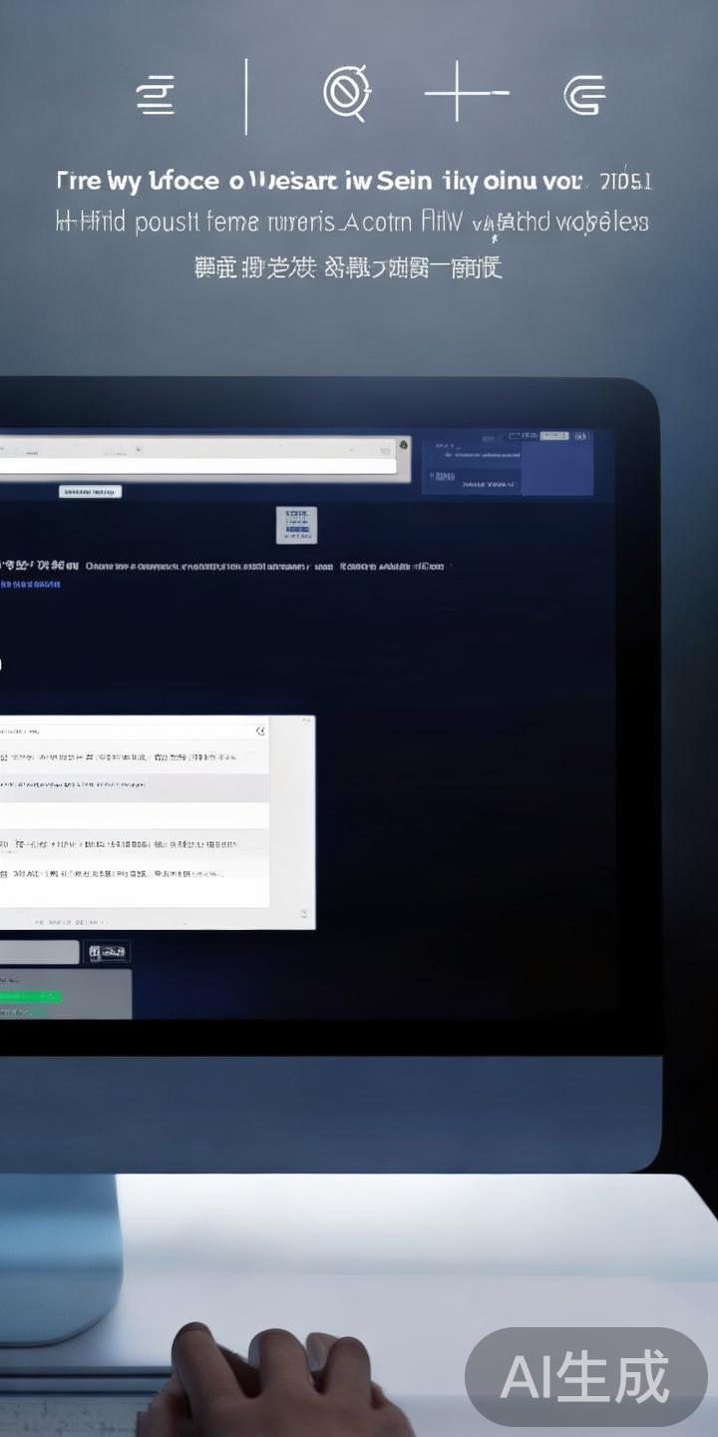This screenshot has width=718, height=1437.
Task: Click the dark button beside the gray input field
Action: (108, 952)
